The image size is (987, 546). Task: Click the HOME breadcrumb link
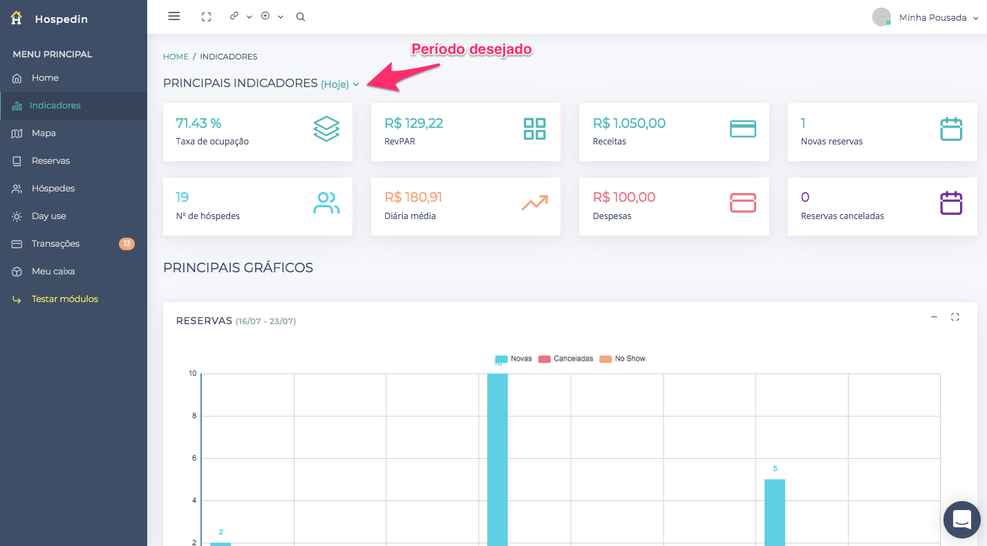pyautogui.click(x=176, y=57)
